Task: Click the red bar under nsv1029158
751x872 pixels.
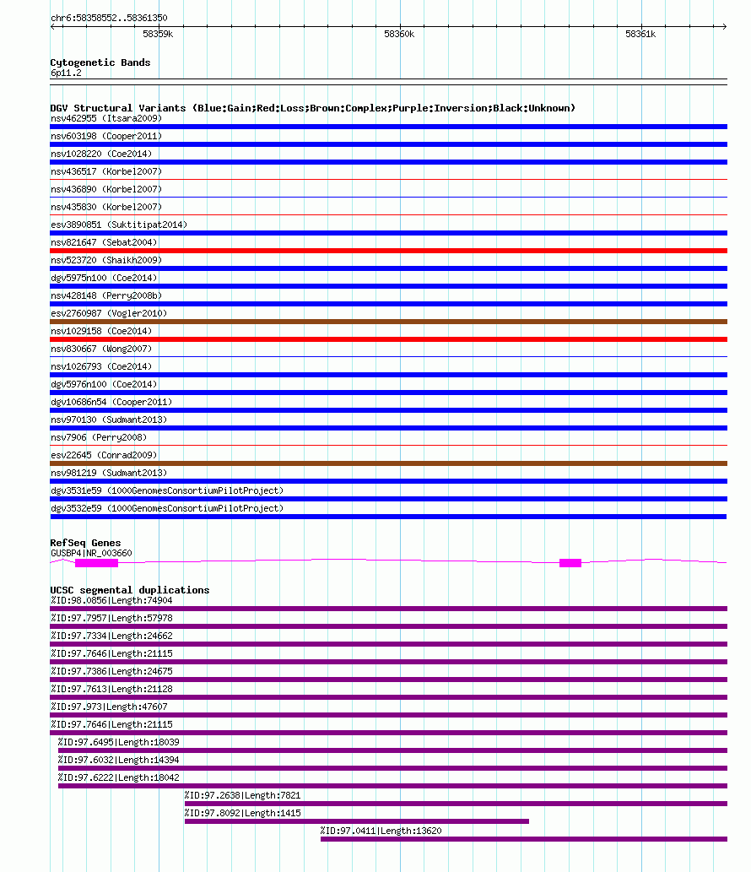Action: pos(388,339)
